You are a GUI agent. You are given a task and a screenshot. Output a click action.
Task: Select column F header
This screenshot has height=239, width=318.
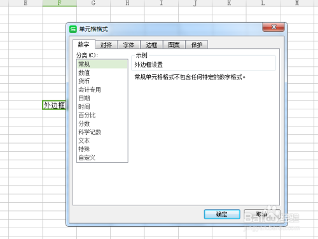pyautogui.click(x=60, y=3)
